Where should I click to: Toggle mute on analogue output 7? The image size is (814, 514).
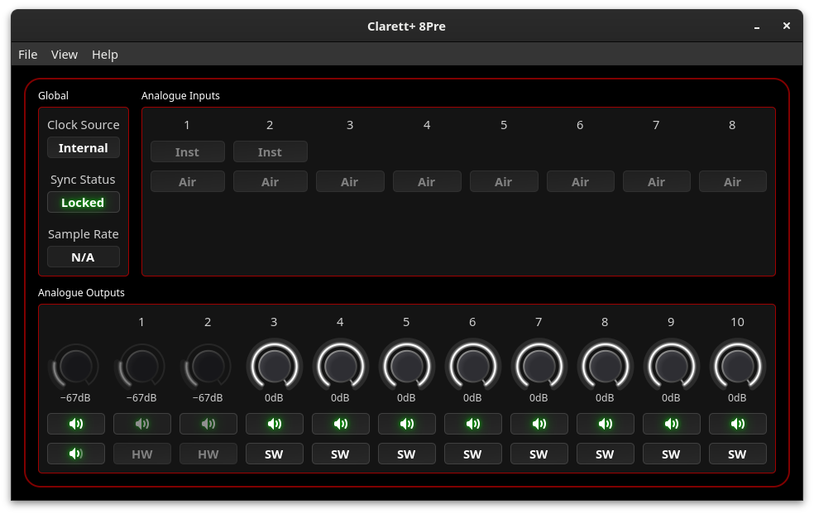tap(539, 424)
